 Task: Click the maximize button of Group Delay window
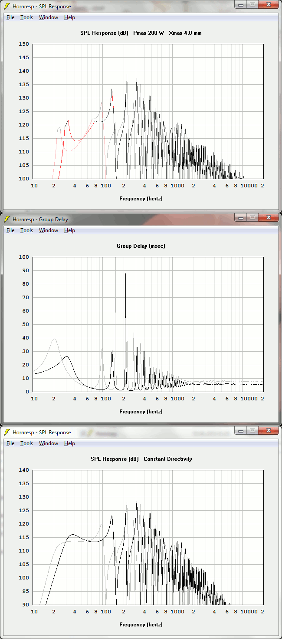pyautogui.click(x=253, y=217)
